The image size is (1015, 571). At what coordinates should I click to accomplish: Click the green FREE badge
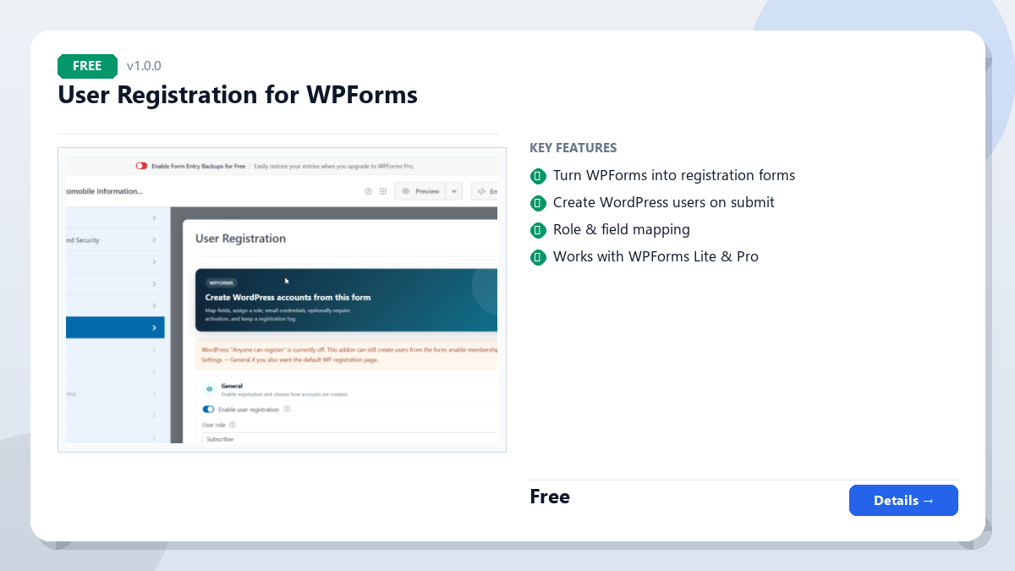coord(87,66)
